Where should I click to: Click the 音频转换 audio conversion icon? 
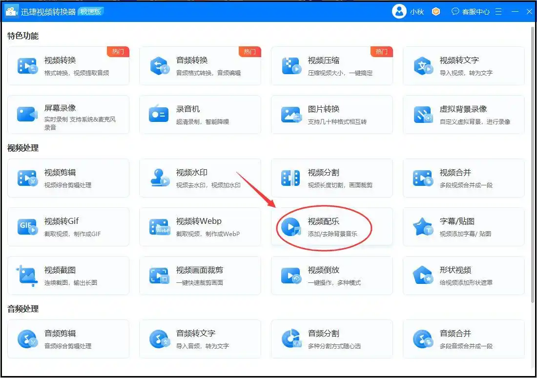pyautogui.click(x=159, y=66)
